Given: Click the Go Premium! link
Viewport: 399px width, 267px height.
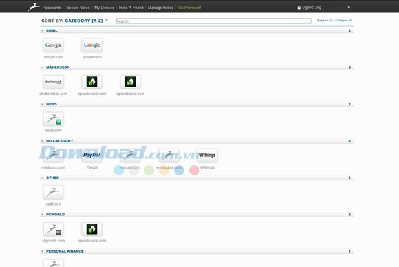Looking at the screenshot, I should point(190,8).
